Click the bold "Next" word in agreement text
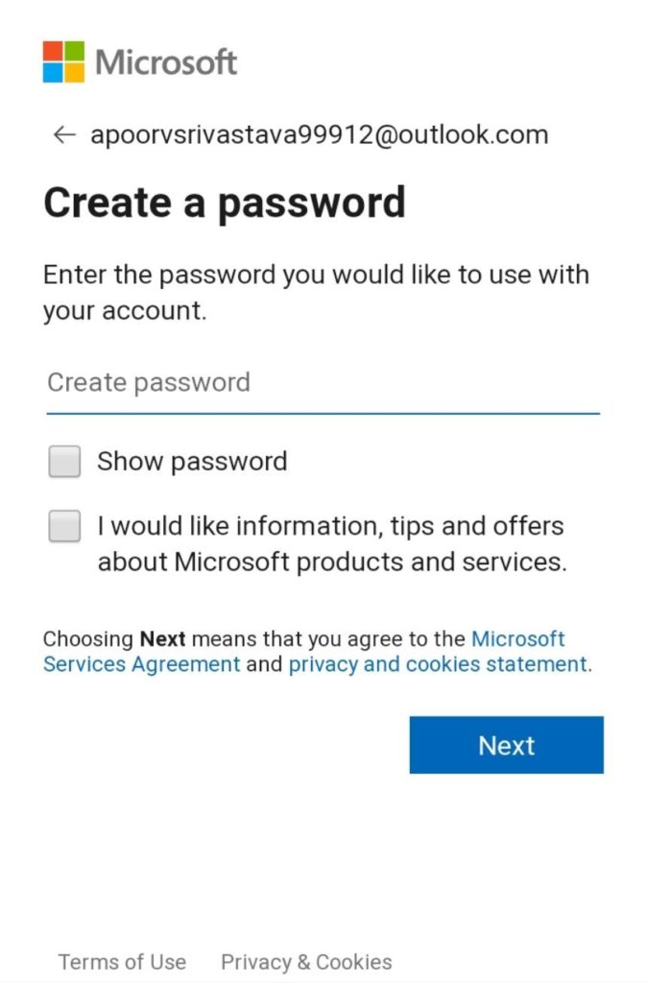 click(x=162, y=639)
